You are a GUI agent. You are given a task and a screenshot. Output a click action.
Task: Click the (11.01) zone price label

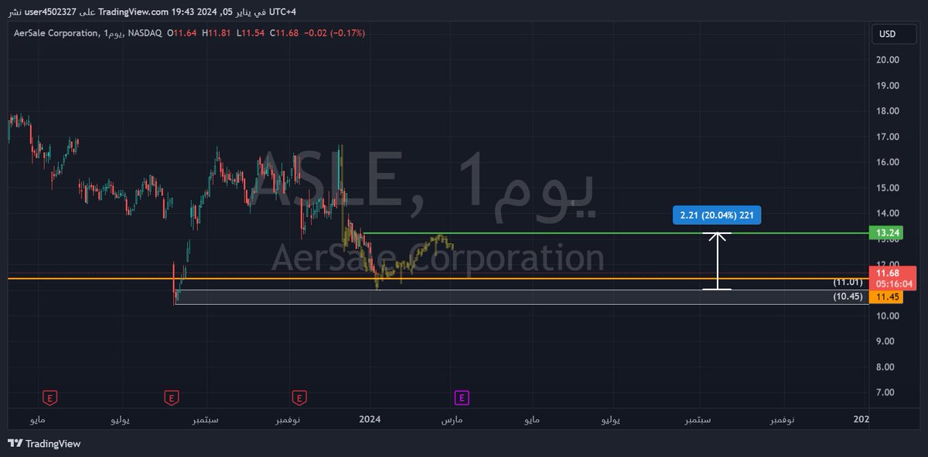tap(848, 283)
